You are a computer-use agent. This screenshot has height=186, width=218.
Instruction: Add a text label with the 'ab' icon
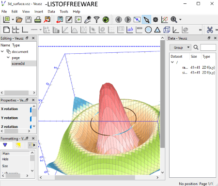[130, 30]
